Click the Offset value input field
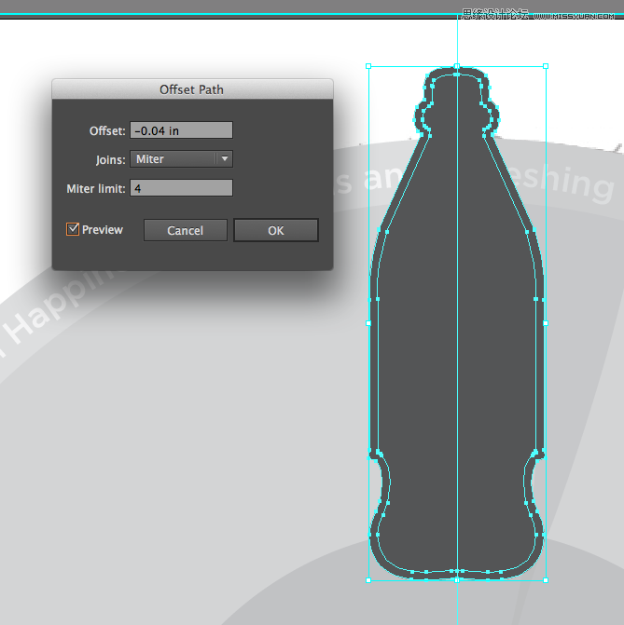 181,130
